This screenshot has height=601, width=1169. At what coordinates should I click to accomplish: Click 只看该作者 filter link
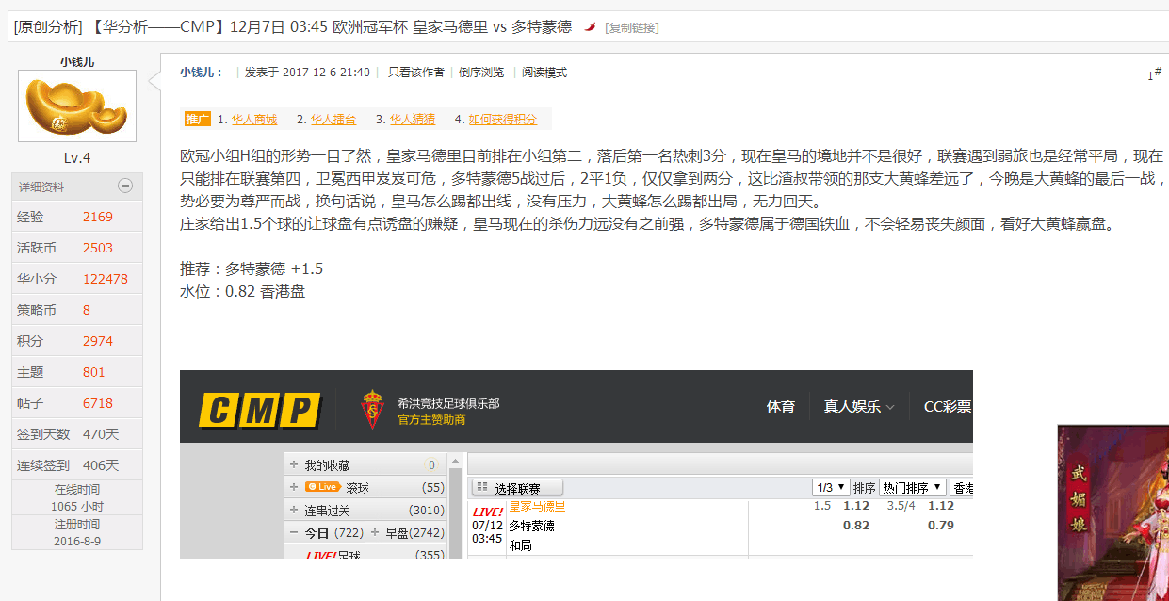(415, 72)
